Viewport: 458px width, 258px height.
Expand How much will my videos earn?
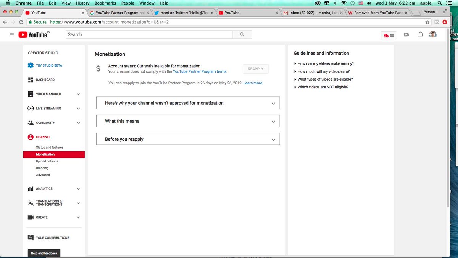pos(322,71)
